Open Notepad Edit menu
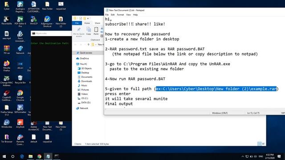 [113, 15]
